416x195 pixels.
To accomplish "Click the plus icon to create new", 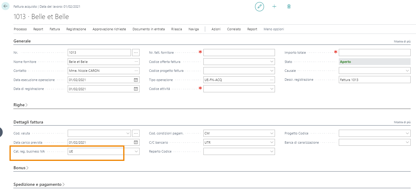I will click(274, 7).
